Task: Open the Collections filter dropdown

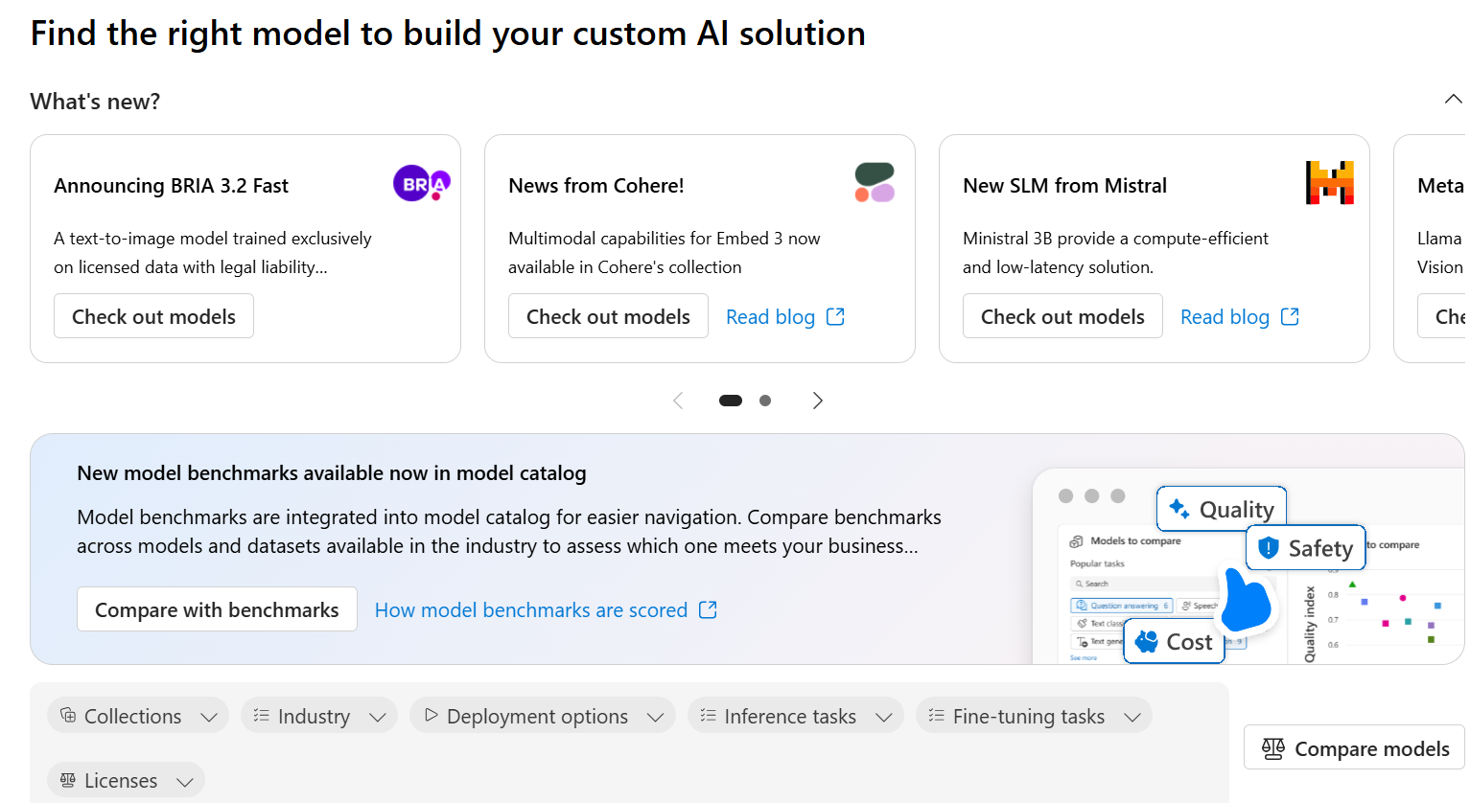Action: click(138, 716)
